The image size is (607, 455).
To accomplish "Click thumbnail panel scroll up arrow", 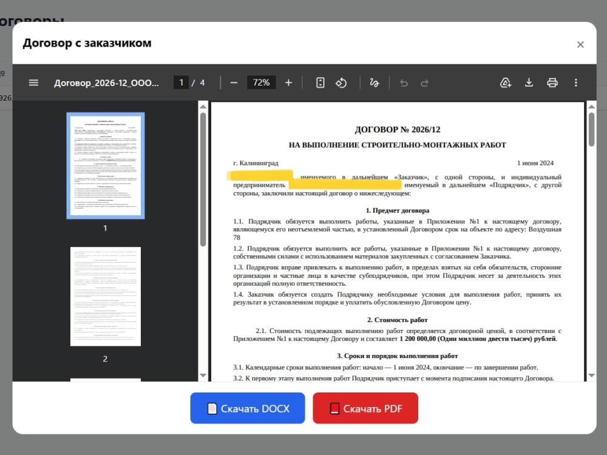I will point(203,106).
